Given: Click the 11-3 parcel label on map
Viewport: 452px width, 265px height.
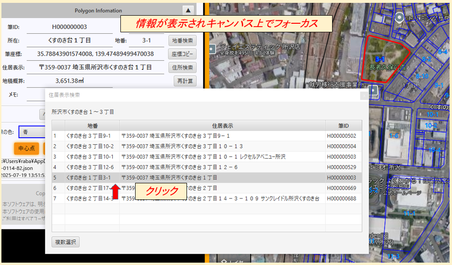Looking at the screenshot, I should click(x=393, y=256).
